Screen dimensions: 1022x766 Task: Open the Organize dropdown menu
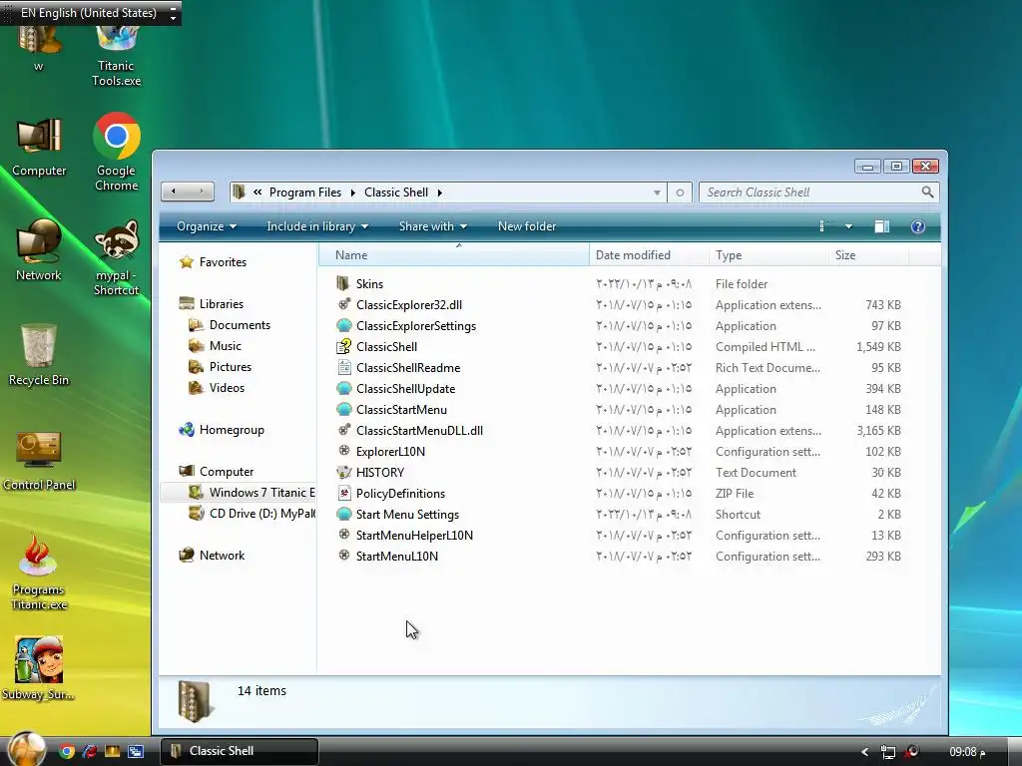207,226
